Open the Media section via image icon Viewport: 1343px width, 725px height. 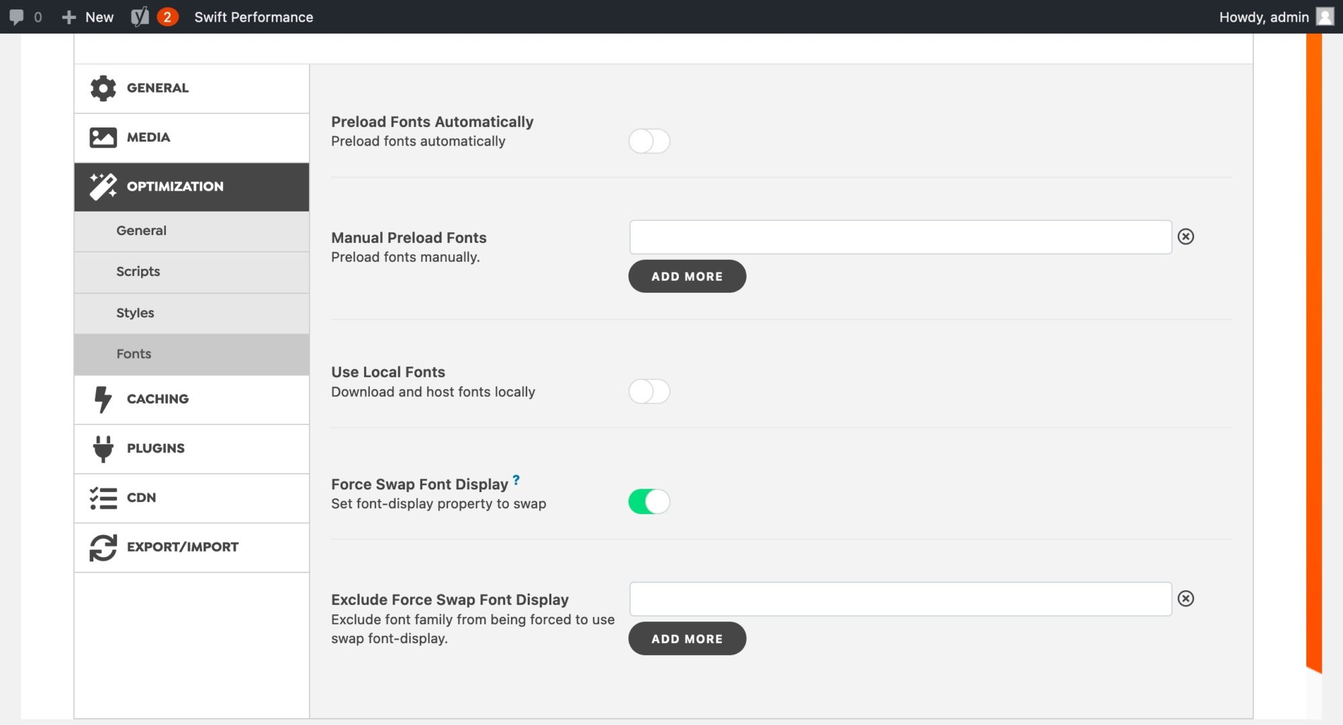(x=102, y=137)
